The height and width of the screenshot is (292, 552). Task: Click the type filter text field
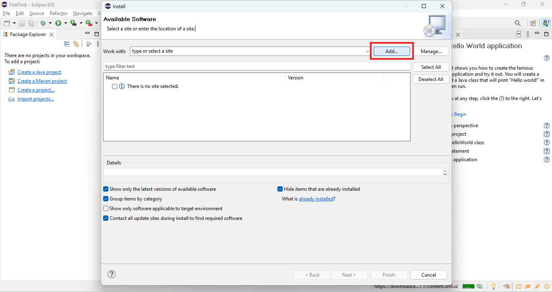(257, 66)
